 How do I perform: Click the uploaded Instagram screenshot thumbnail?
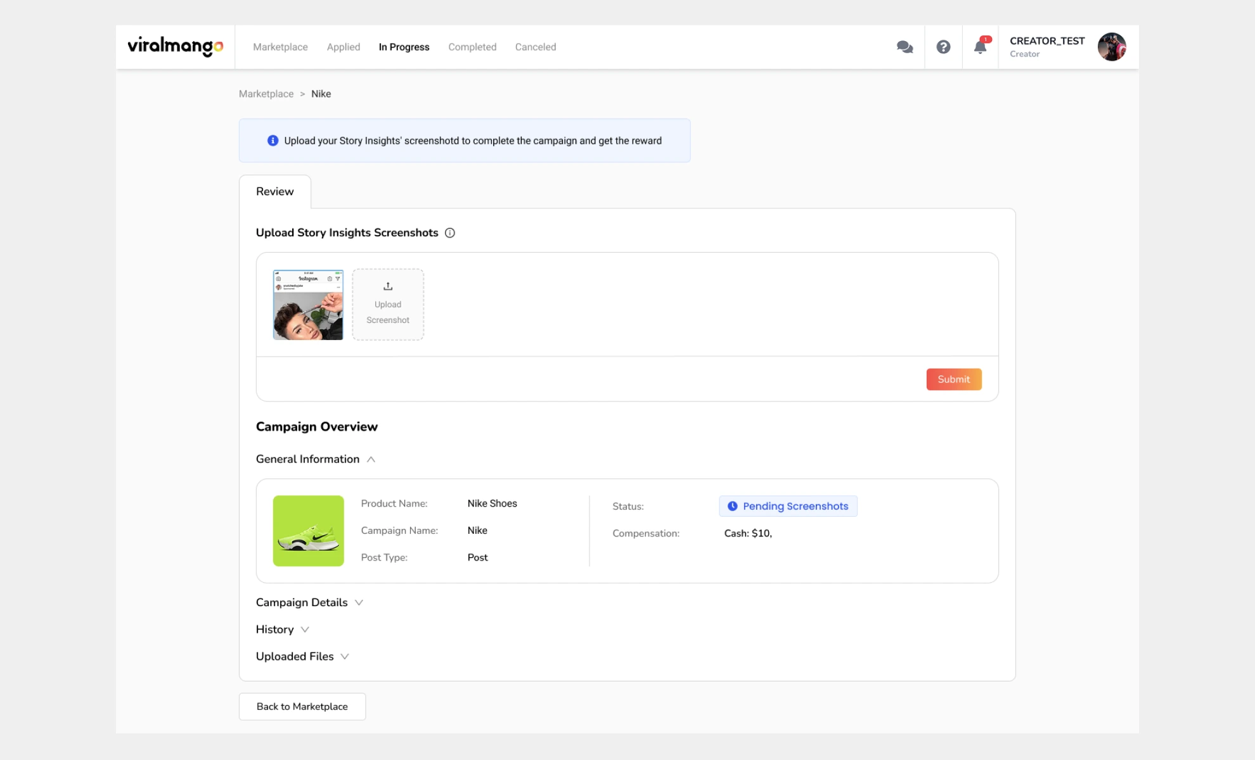click(309, 305)
